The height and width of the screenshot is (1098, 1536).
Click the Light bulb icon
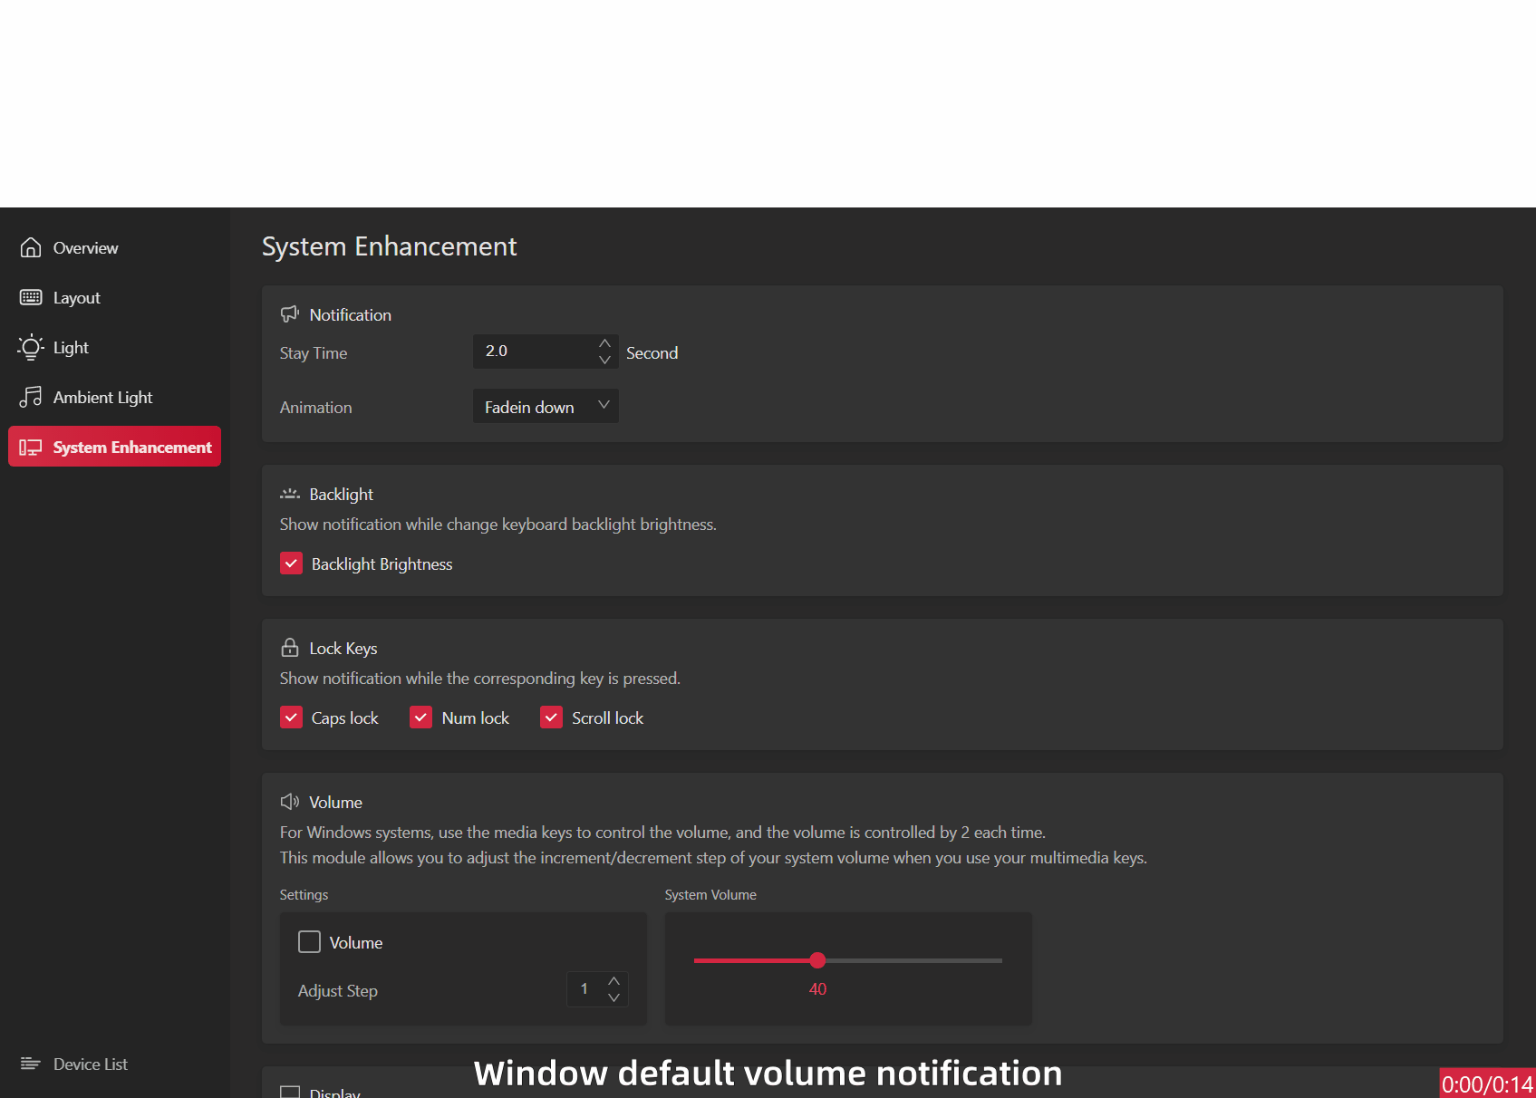pos(31,347)
